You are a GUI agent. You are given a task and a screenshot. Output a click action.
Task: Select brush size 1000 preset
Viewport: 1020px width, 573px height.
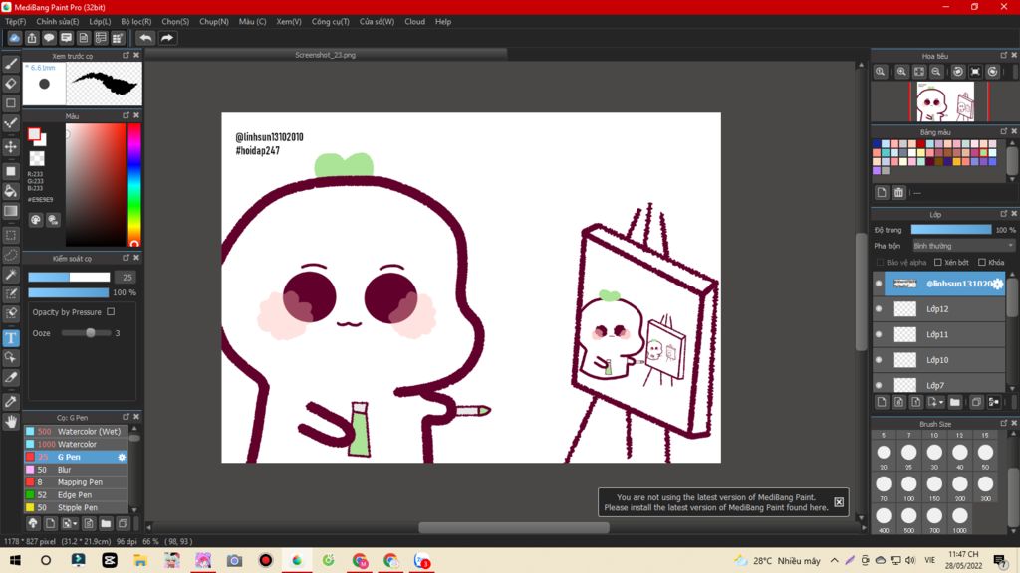point(959,516)
